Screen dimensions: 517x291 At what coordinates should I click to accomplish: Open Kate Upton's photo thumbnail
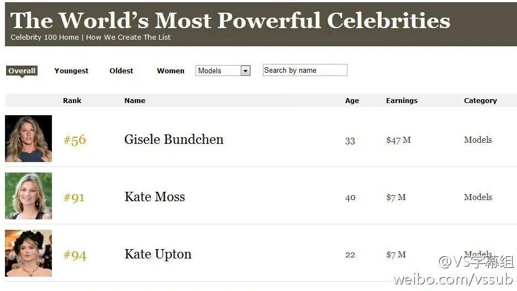(28, 253)
